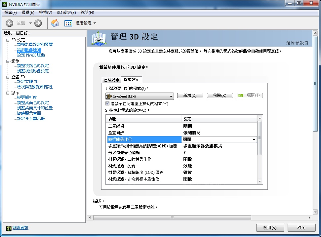The height and width of the screenshot is (237, 321).
Task: Click the 進階設定 view grid icon
Action: (x=68, y=23)
